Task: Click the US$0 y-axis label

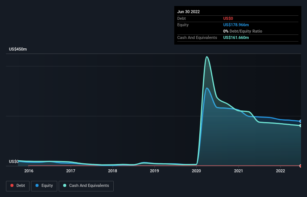Action: (x=14, y=161)
